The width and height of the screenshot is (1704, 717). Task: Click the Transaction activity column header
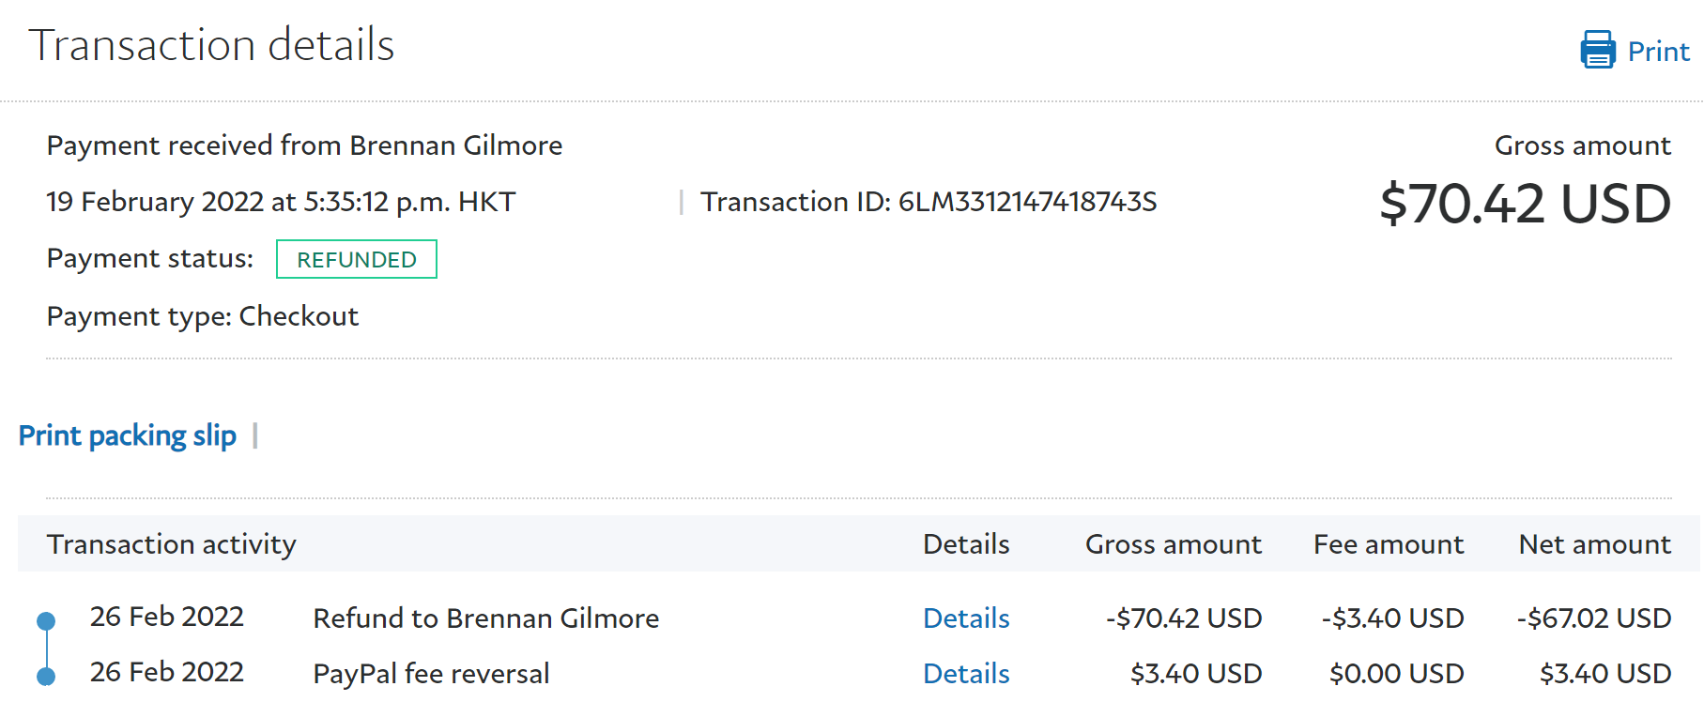coord(172,544)
